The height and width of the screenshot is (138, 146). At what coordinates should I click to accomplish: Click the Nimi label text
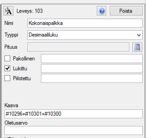[x=9, y=23]
